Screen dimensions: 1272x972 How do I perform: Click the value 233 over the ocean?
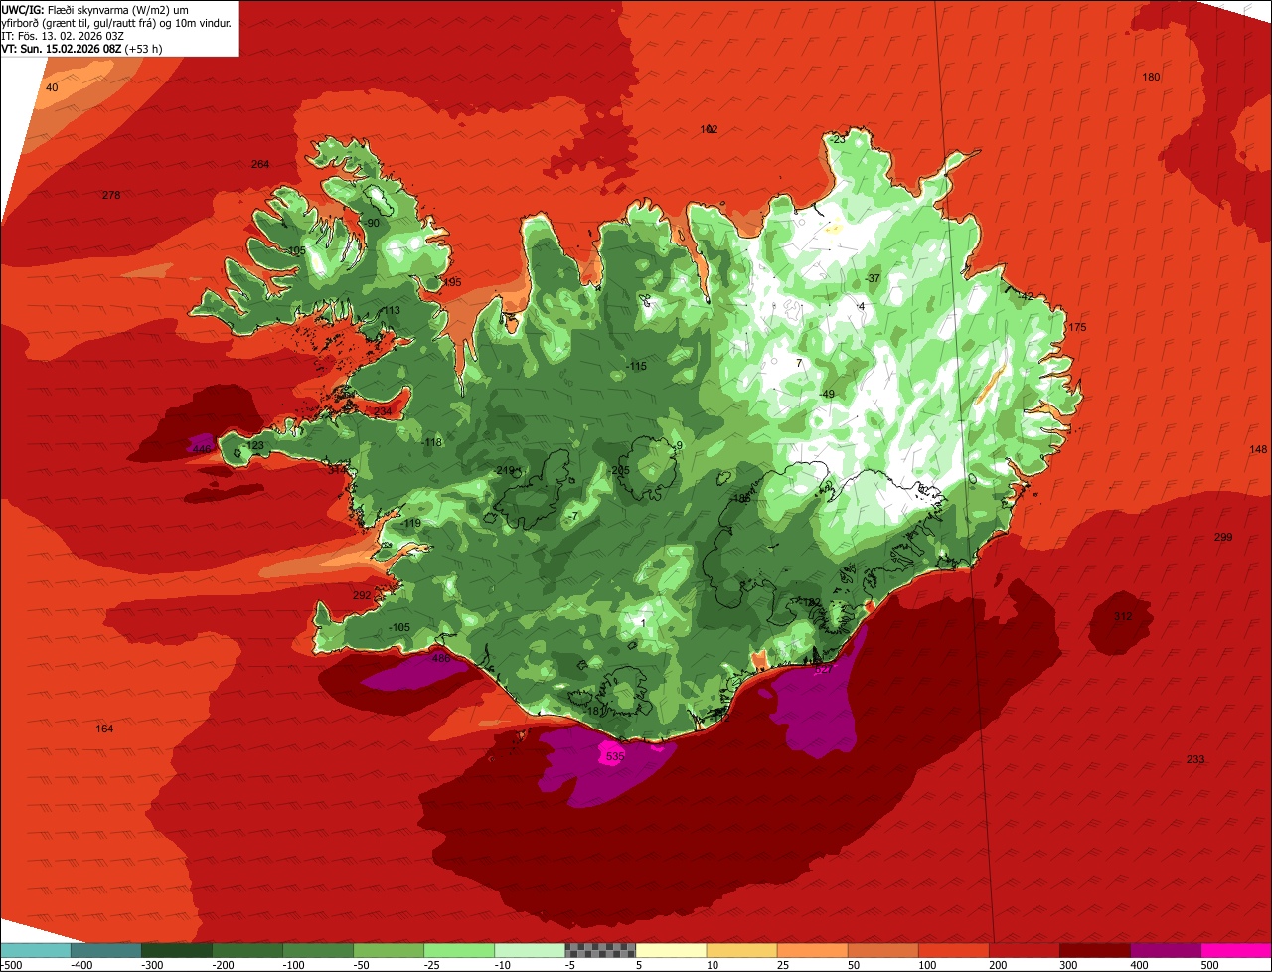(1195, 759)
